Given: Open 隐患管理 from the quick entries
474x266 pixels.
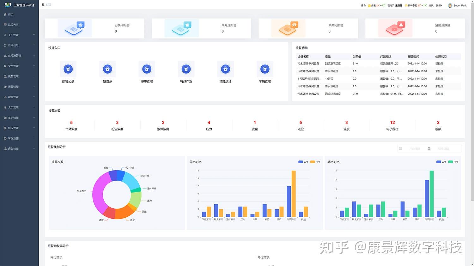Looking at the screenshot, I should (147, 69).
